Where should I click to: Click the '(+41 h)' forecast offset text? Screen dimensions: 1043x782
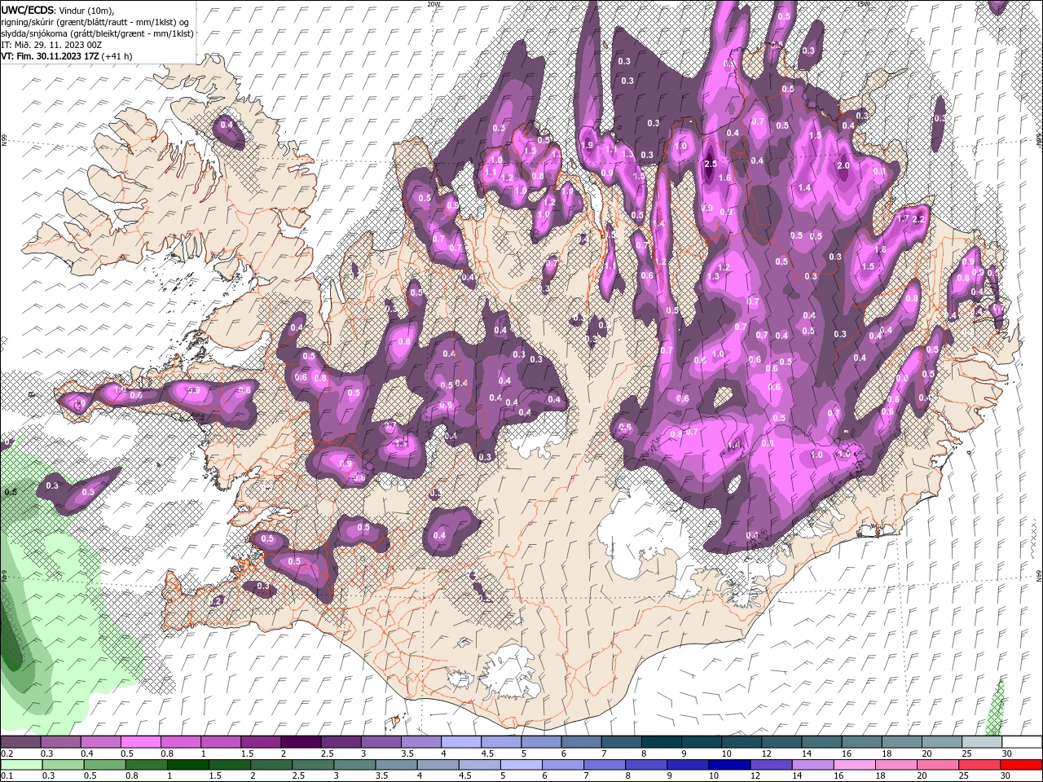[x=117, y=56]
